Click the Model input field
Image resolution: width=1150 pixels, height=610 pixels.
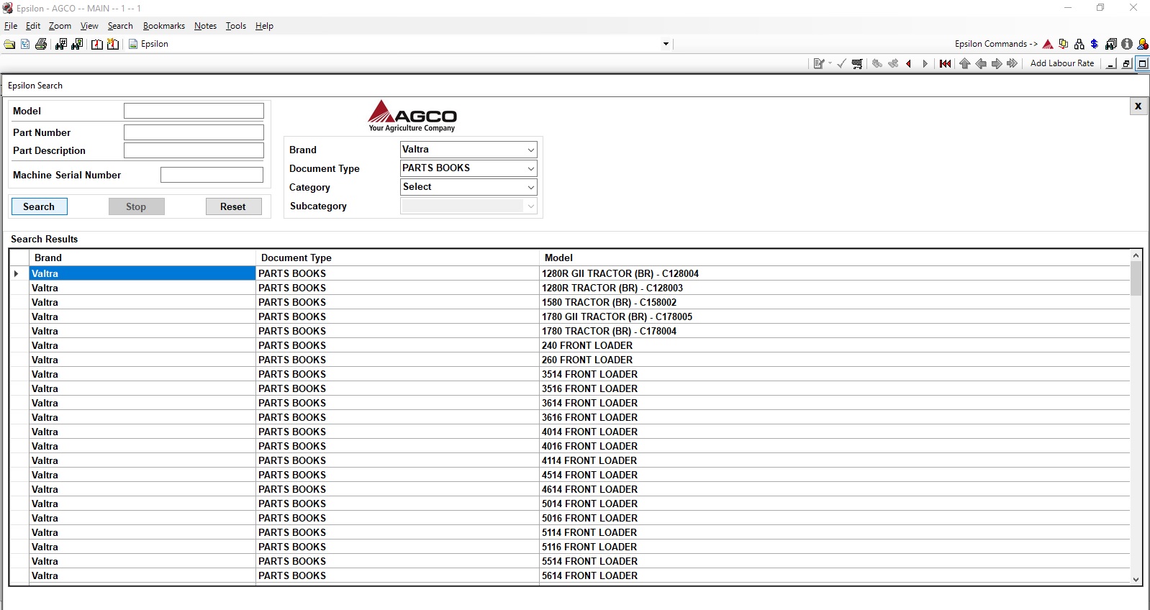pos(194,111)
